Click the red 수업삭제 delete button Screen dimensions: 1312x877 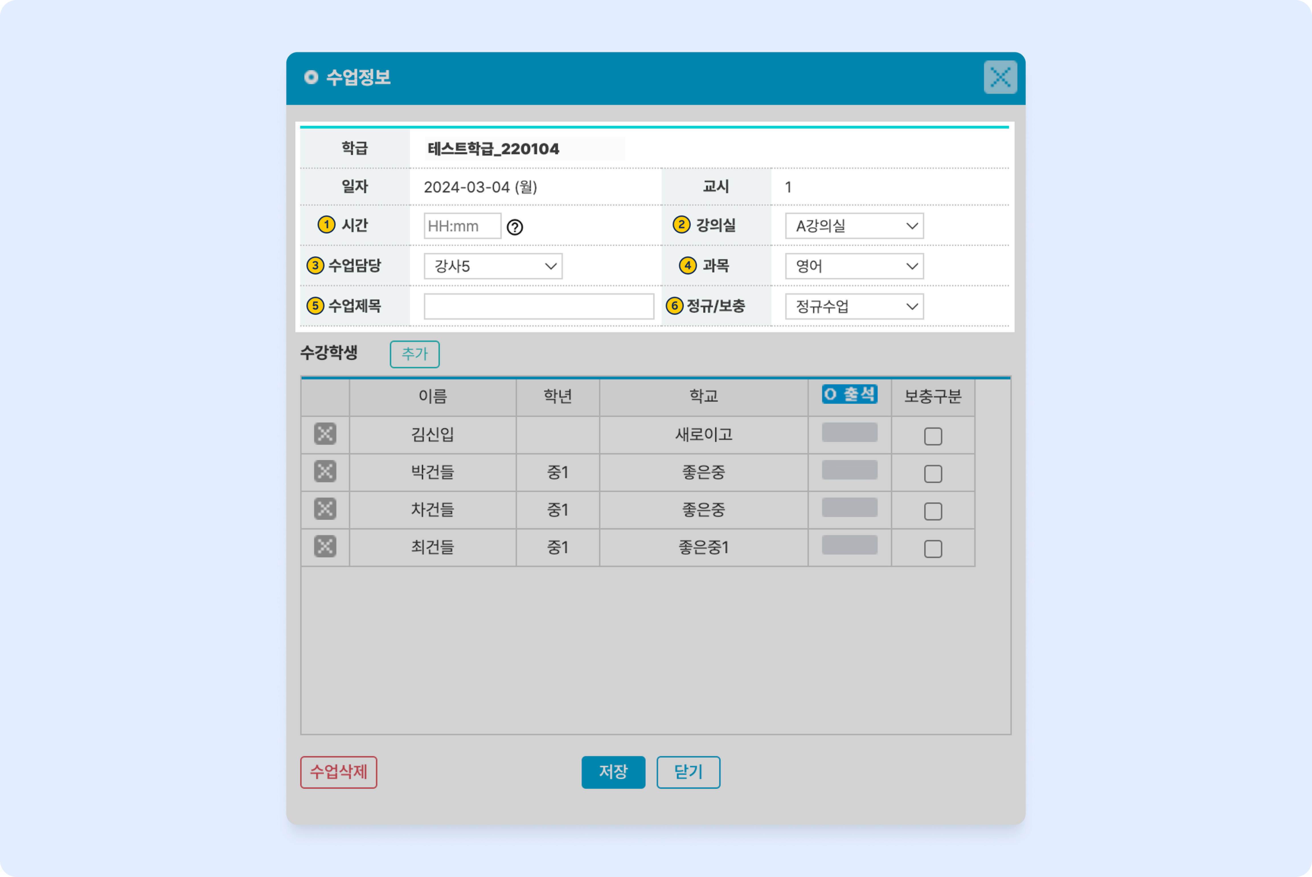pos(338,772)
